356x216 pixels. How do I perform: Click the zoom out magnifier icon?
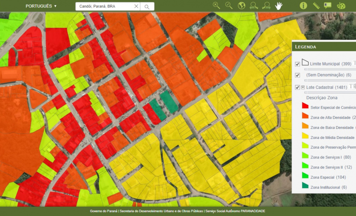pyautogui.click(x=229, y=6)
